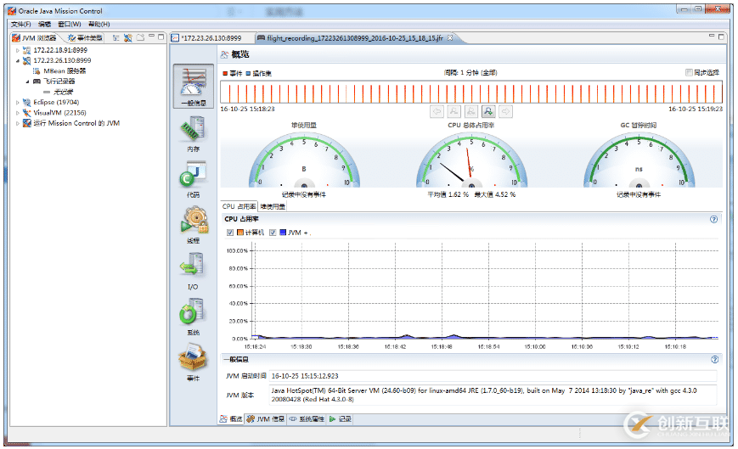
Task: Select the JVM 信息 bottom tab
Action: point(266,419)
